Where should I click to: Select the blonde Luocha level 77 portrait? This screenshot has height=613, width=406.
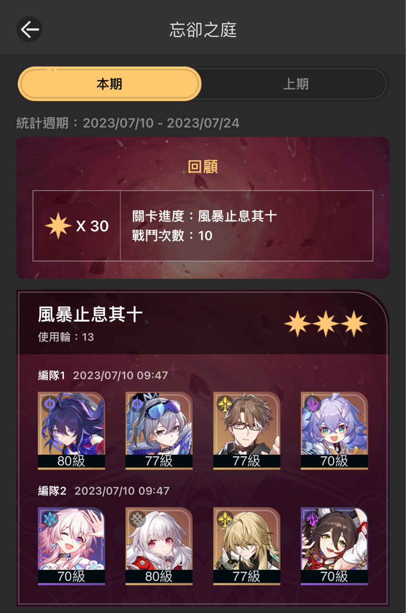pos(247,546)
